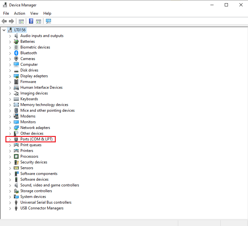Image resolution: width=248 pixels, height=226 pixels.
Task: Click the Back arrow toolbar icon
Action: tap(4, 21)
